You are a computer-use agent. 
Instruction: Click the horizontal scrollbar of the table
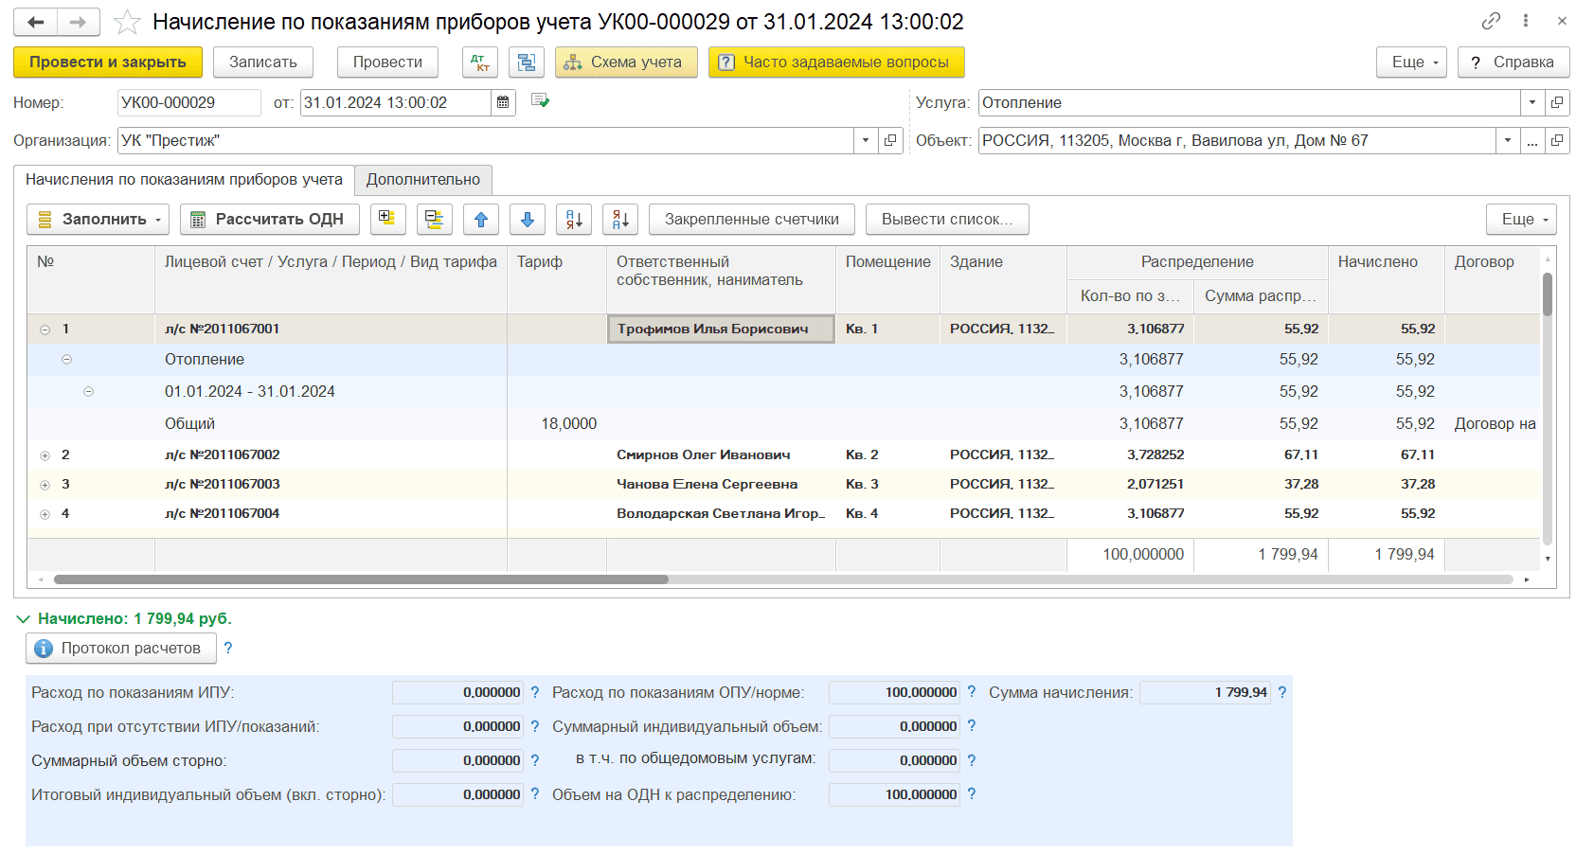360,579
